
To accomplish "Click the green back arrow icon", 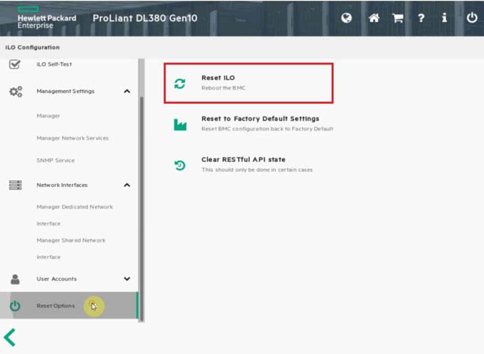I will pyautogui.click(x=9, y=338).
